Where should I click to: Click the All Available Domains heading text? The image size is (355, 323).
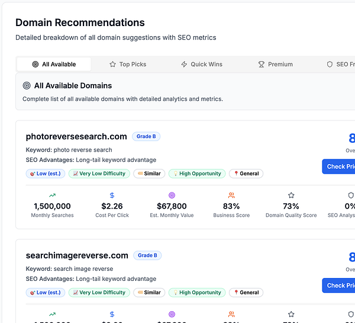pos(73,85)
